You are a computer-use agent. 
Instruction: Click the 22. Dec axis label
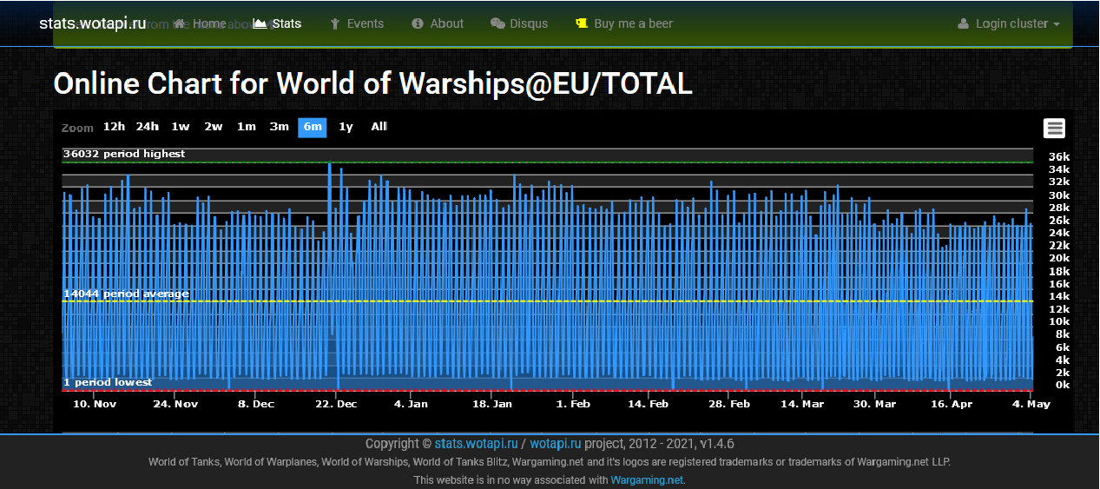336,404
